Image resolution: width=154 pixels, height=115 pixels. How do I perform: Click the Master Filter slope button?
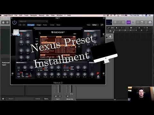coord(27,74)
